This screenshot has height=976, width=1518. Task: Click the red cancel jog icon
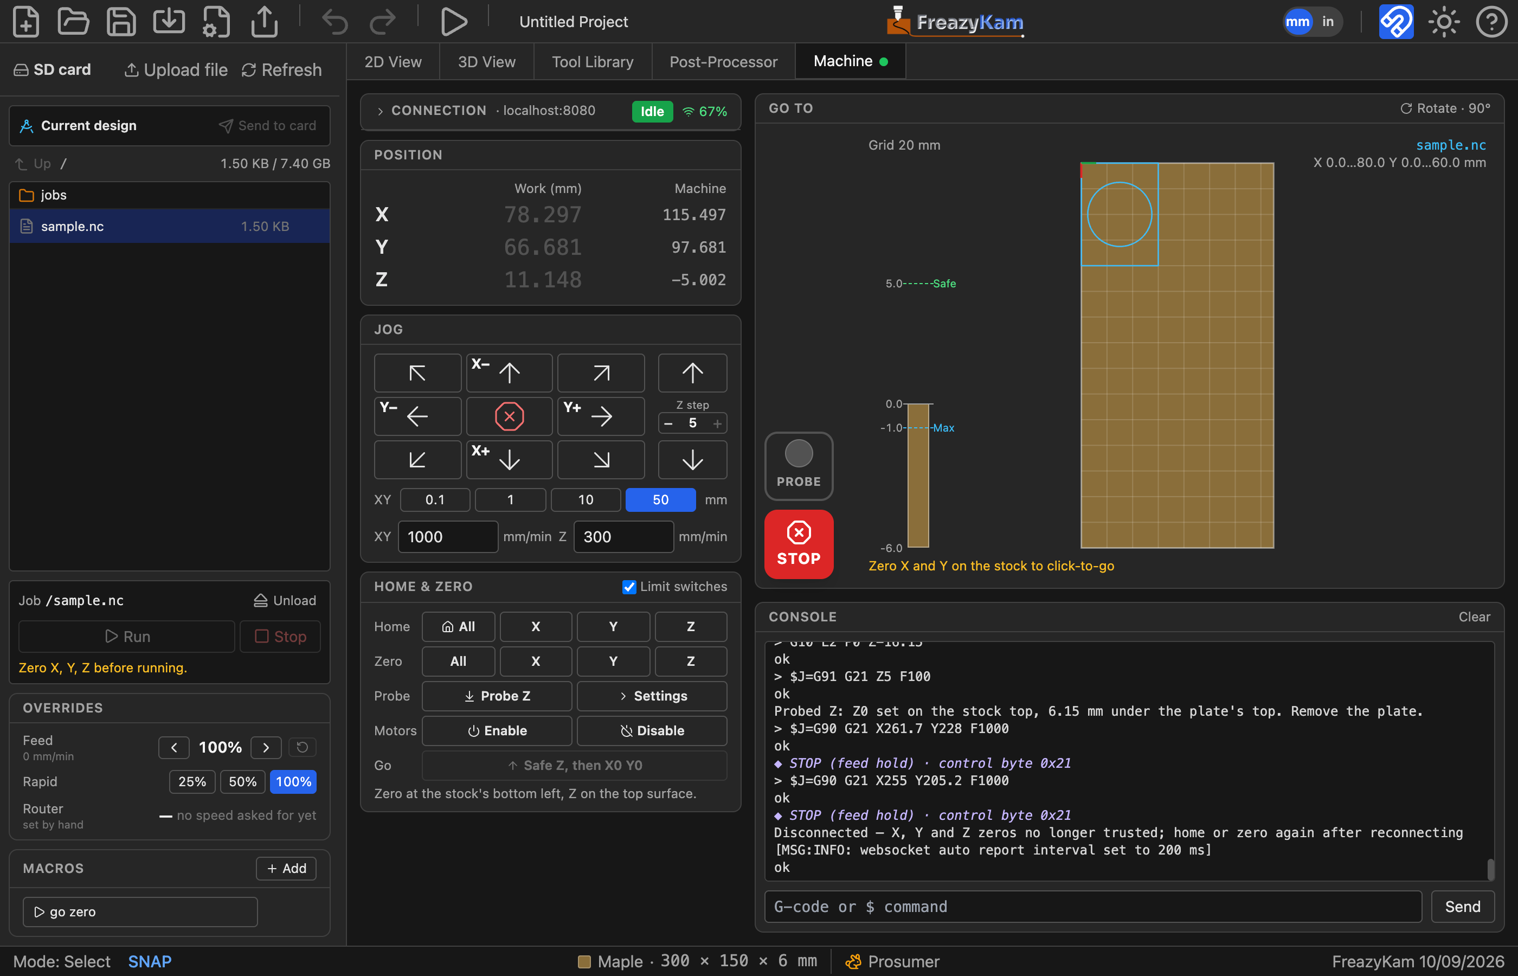(x=510, y=416)
